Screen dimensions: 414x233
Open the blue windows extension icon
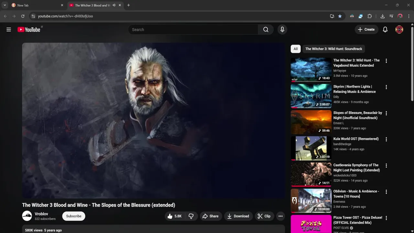(361, 16)
